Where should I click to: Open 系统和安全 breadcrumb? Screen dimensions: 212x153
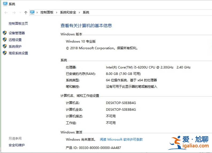68,13
